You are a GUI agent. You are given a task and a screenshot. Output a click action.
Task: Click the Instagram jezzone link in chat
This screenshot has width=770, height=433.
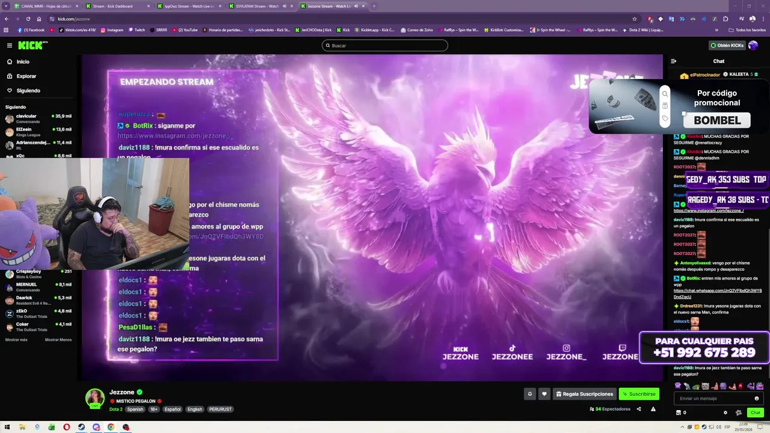(x=709, y=211)
